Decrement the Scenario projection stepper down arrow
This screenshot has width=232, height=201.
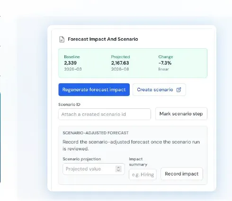pos(118,170)
